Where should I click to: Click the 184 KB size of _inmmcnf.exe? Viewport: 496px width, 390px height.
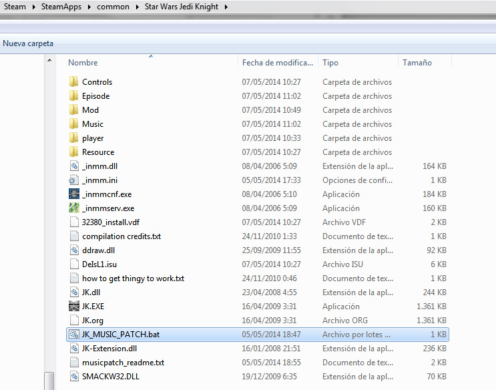click(435, 194)
